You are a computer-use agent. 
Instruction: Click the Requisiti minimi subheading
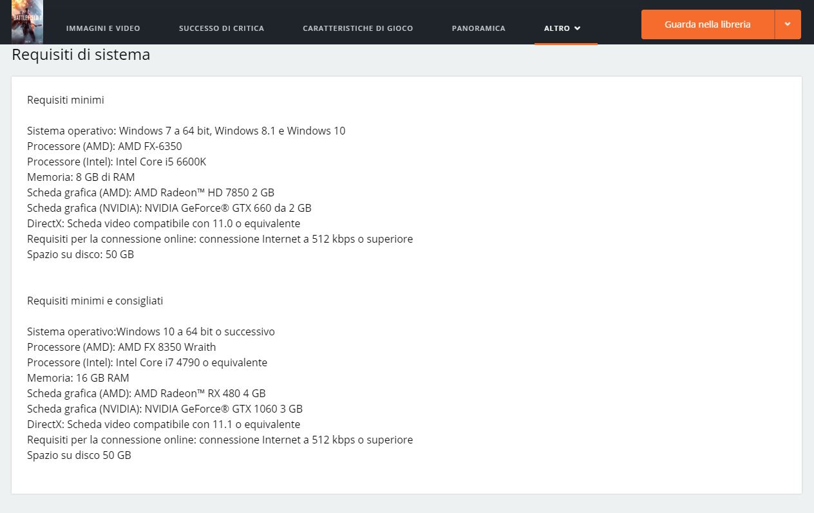(66, 100)
